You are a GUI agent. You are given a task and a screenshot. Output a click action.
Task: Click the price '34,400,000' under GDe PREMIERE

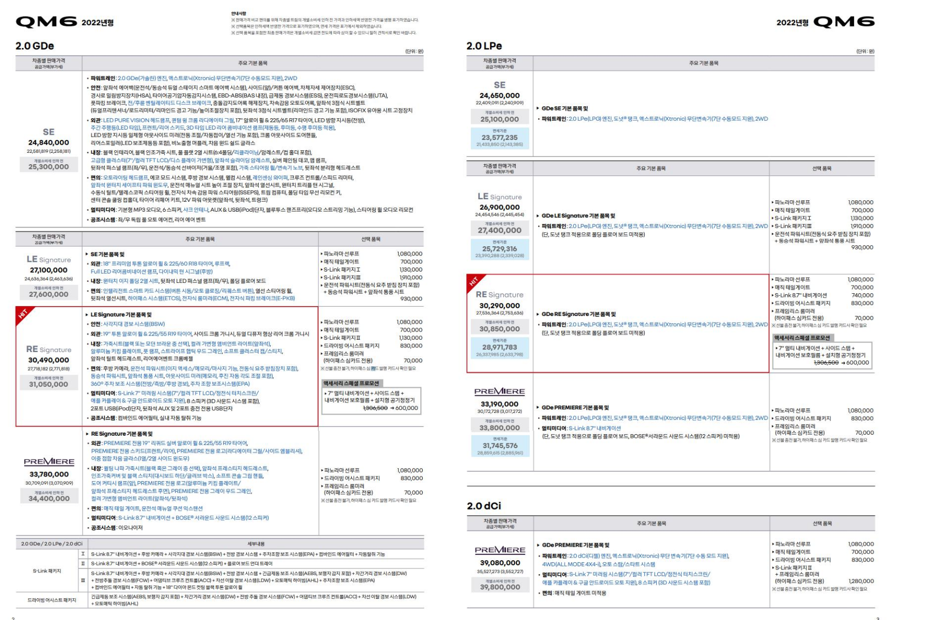click(x=49, y=499)
